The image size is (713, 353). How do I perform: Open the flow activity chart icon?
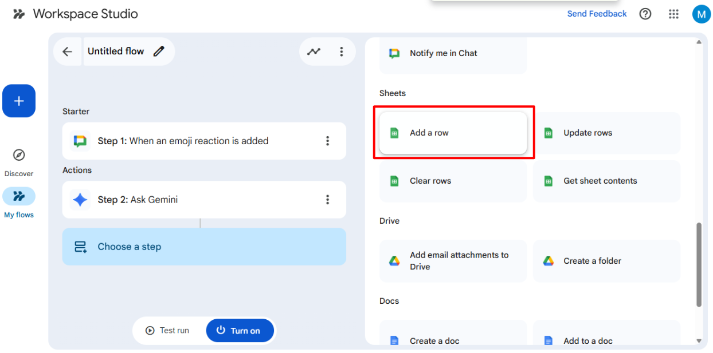coord(314,51)
